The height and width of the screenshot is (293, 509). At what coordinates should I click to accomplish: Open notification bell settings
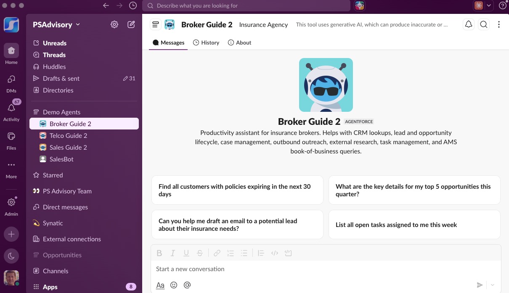468,24
